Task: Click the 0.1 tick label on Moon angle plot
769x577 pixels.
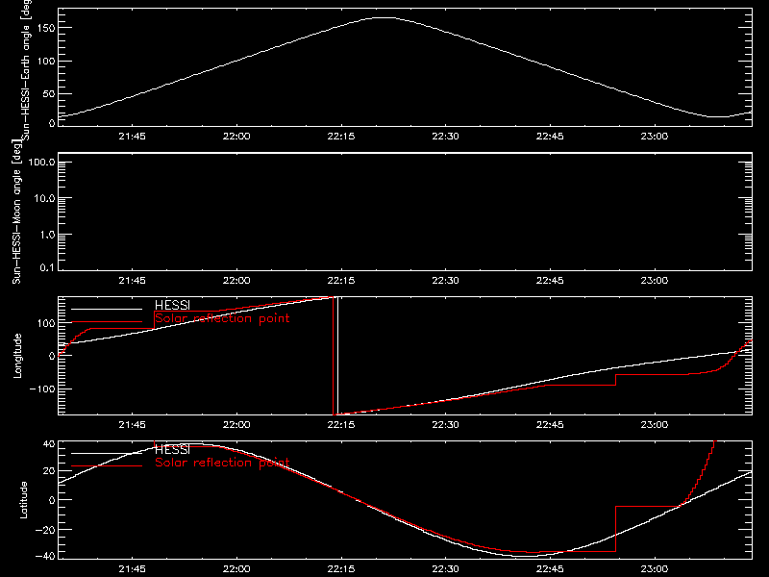Action: pyautogui.click(x=47, y=268)
